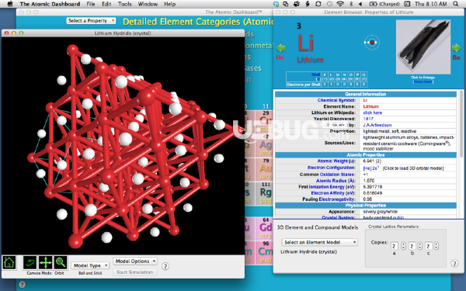Adjust copies stepper for axis c

tap(436, 246)
